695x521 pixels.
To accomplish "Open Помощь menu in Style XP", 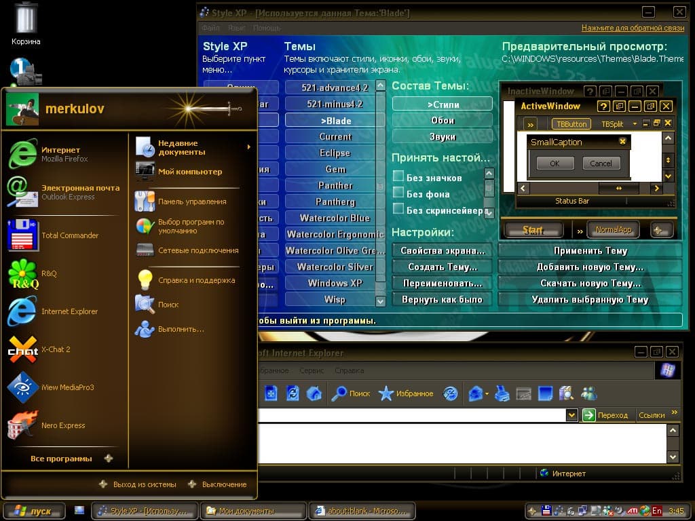I will coord(267,27).
